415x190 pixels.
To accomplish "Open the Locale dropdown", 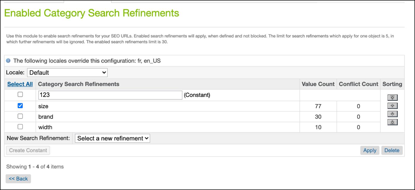I will click(x=67, y=72).
